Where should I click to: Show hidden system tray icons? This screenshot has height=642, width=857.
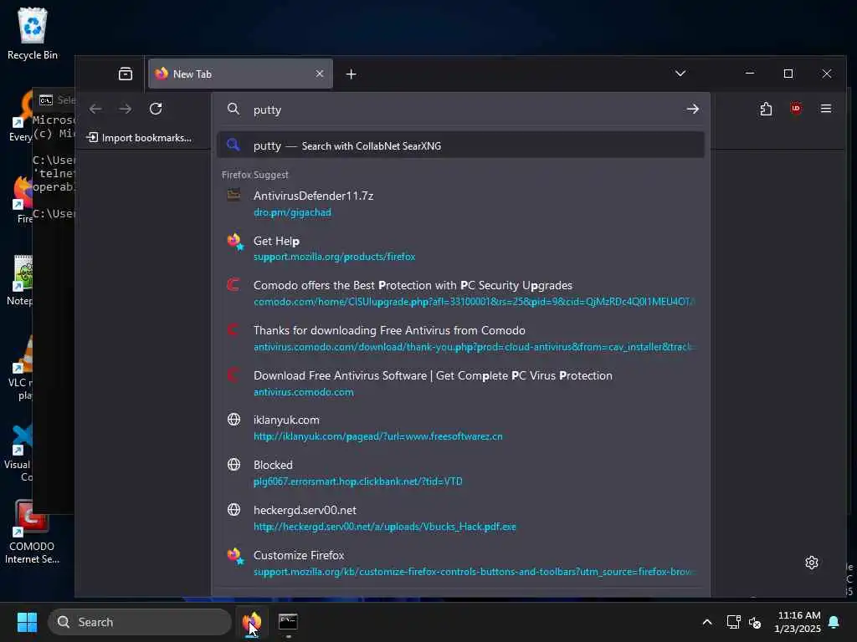coord(706,622)
